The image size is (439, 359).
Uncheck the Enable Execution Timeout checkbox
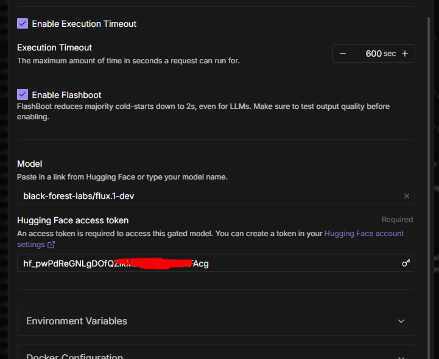pyautogui.click(x=23, y=24)
